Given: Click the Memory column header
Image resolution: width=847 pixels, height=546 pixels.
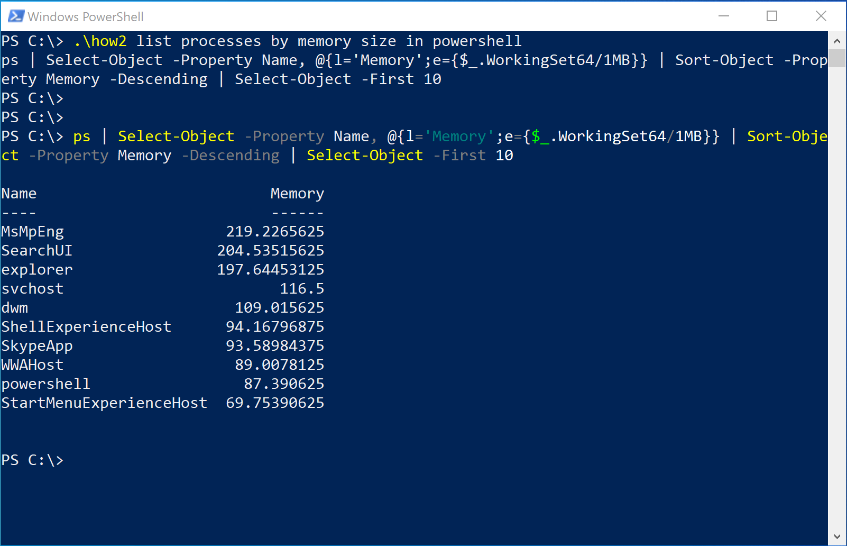Looking at the screenshot, I should pyautogui.click(x=297, y=194).
